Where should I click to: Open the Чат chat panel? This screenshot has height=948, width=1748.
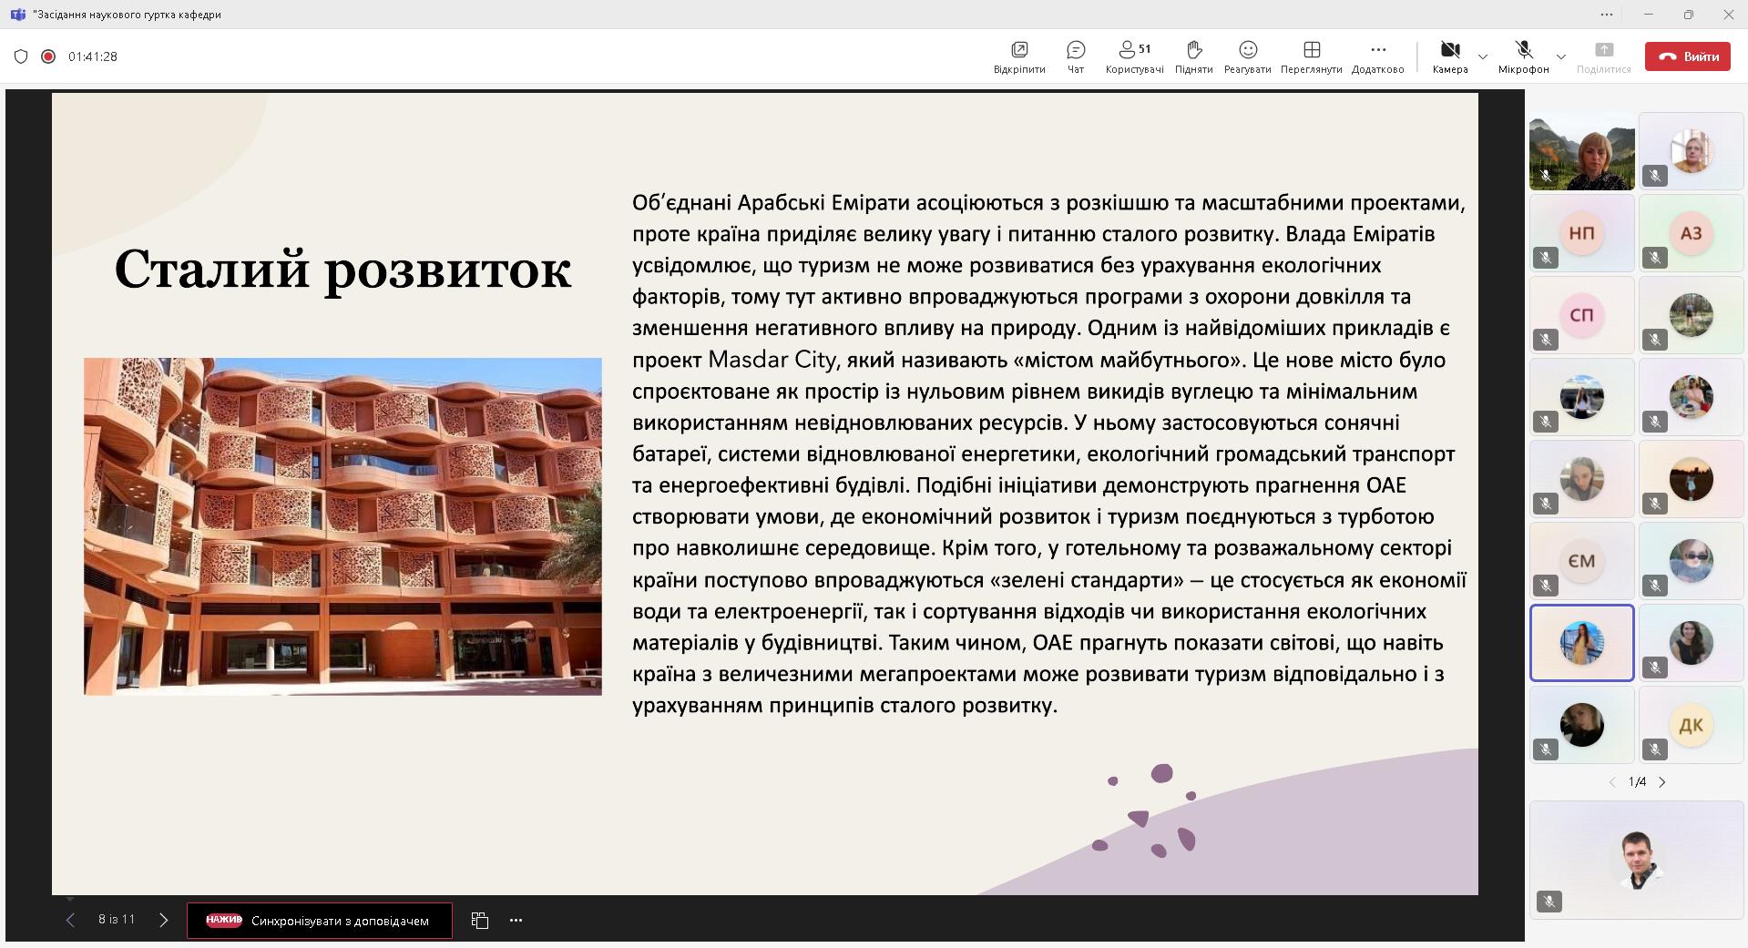(x=1076, y=56)
